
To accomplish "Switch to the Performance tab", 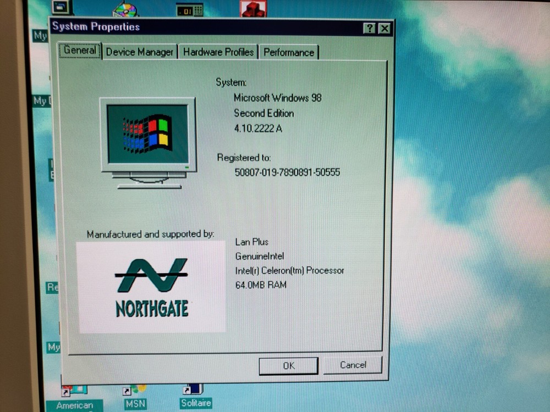I will [x=289, y=53].
